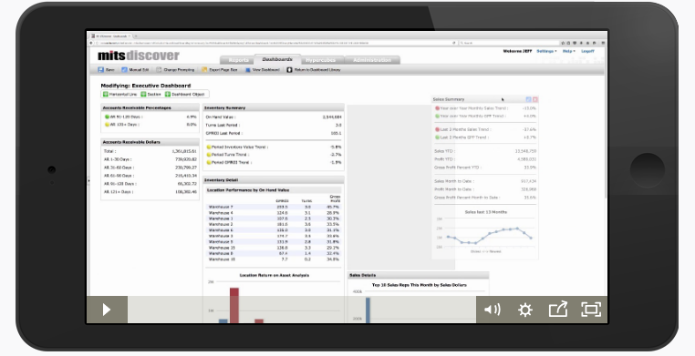This screenshot has width=695, height=356.
Task: Reload the page with browser refresh icon
Action: (453, 43)
